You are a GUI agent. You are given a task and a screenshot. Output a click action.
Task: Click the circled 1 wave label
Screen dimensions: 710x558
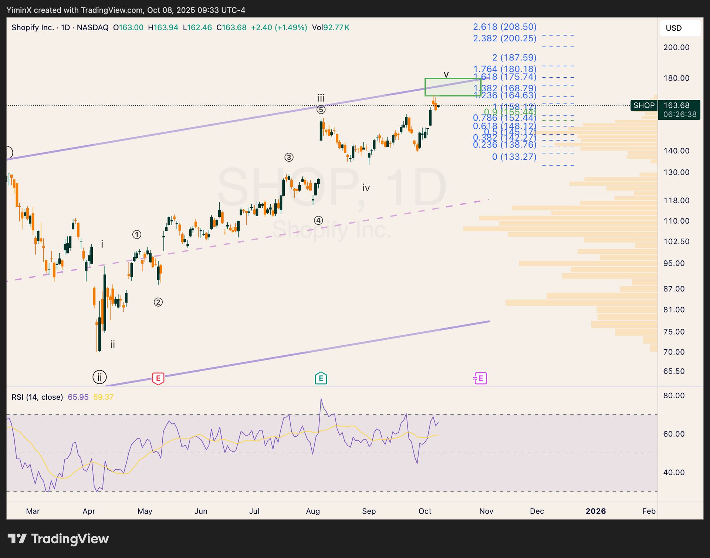137,234
